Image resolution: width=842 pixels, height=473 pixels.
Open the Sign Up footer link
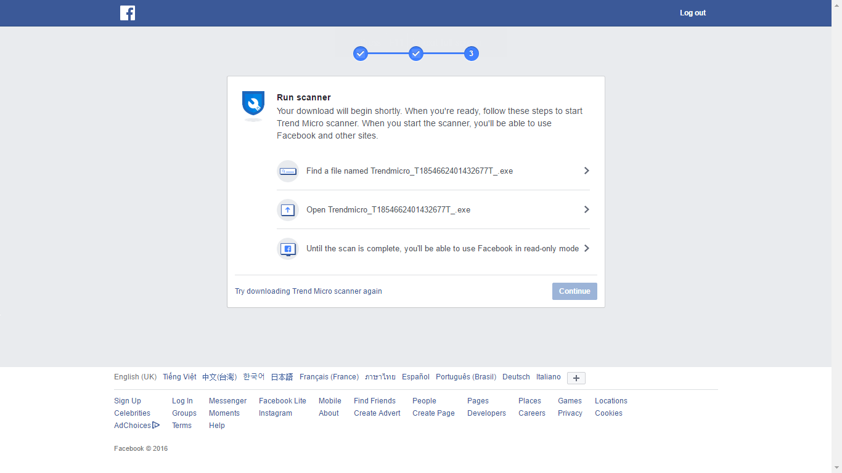pyautogui.click(x=128, y=401)
